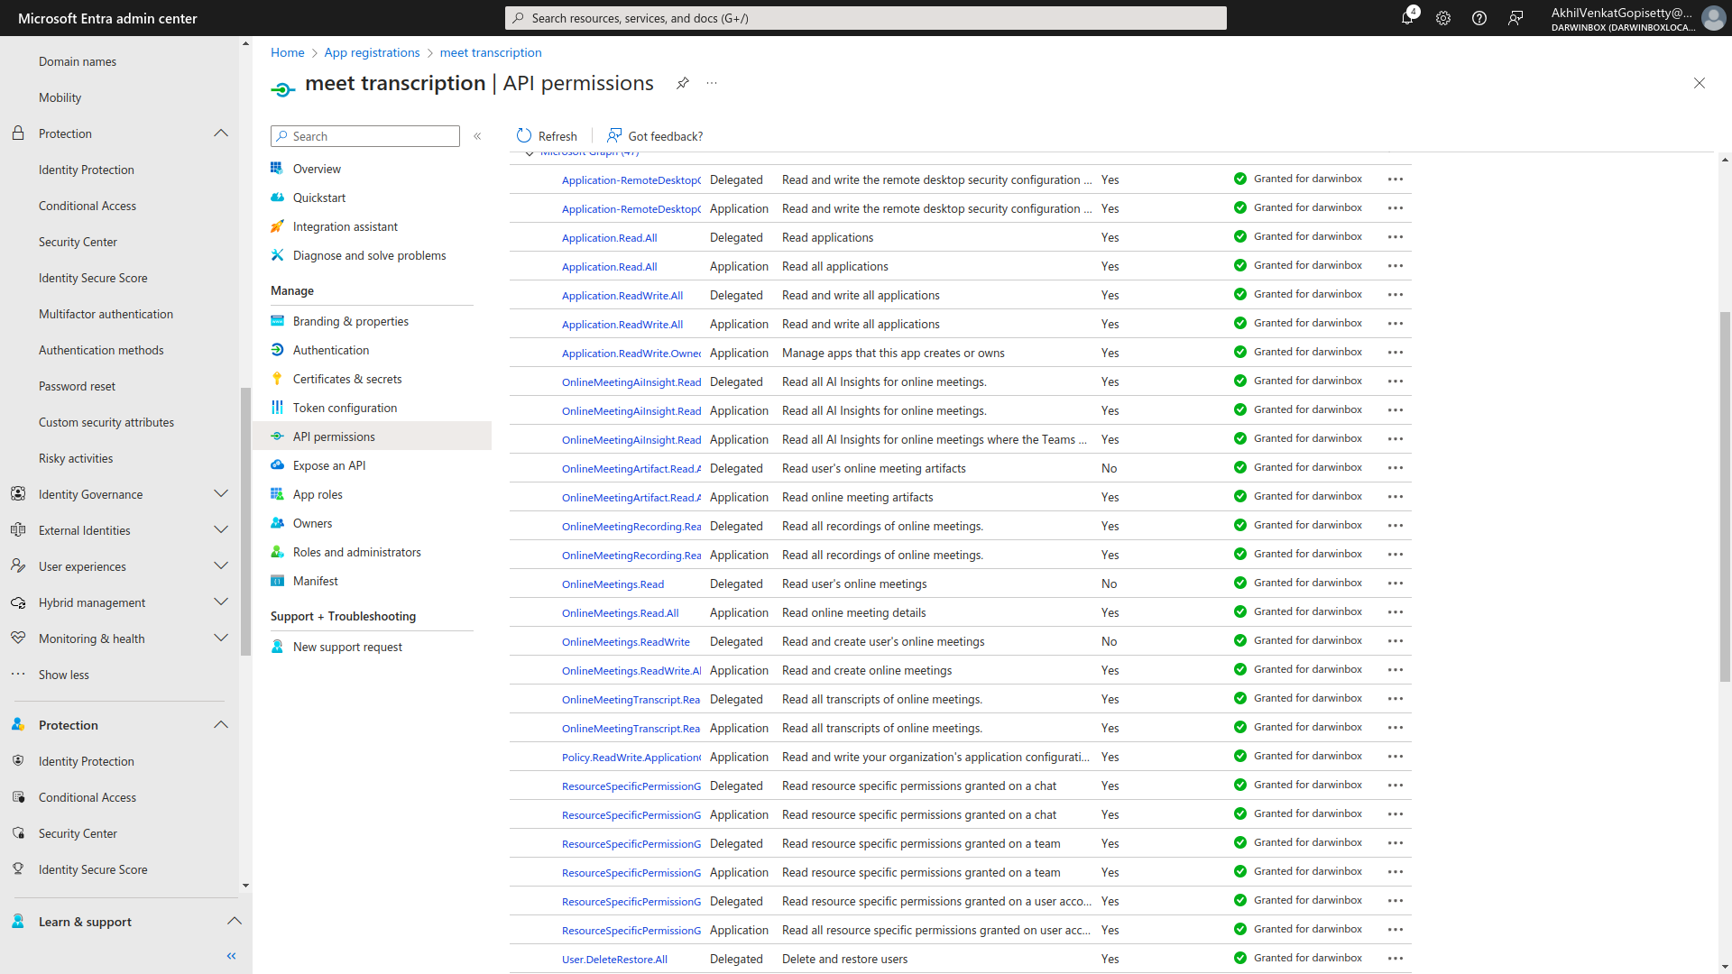Collapse the Learn & support section
The height and width of the screenshot is (974, 1732).
(235, 922)
